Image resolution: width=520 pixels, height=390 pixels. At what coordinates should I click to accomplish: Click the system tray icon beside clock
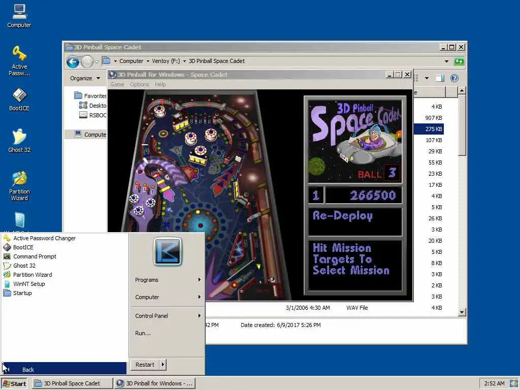pyautogui.click(x=514, y=383)
